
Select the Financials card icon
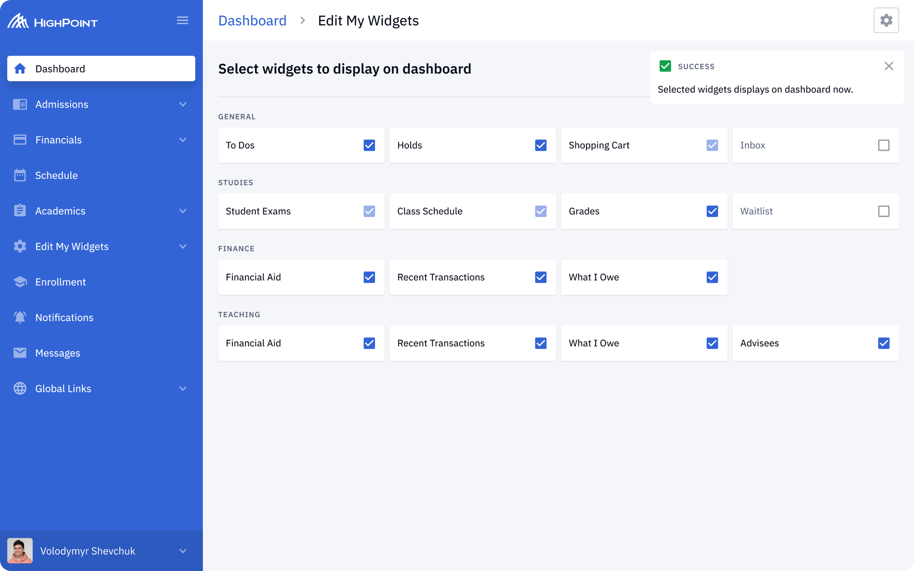(x=20, y=139)
